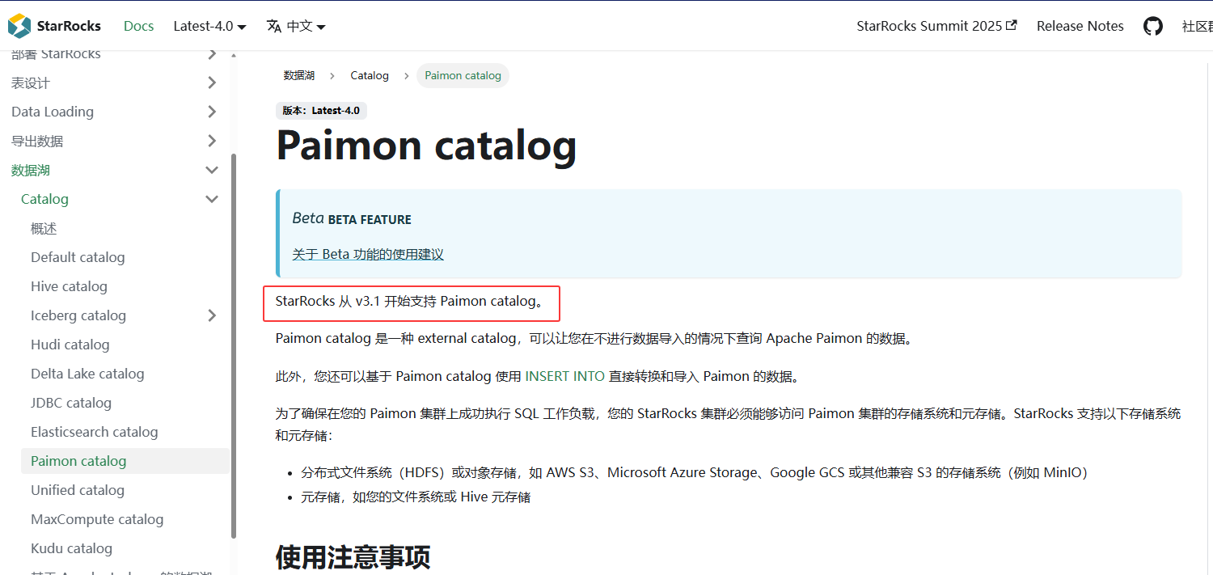Click the BETA FEATURE label text
This screenshot has height=575, width=1213.
(370, 219)
